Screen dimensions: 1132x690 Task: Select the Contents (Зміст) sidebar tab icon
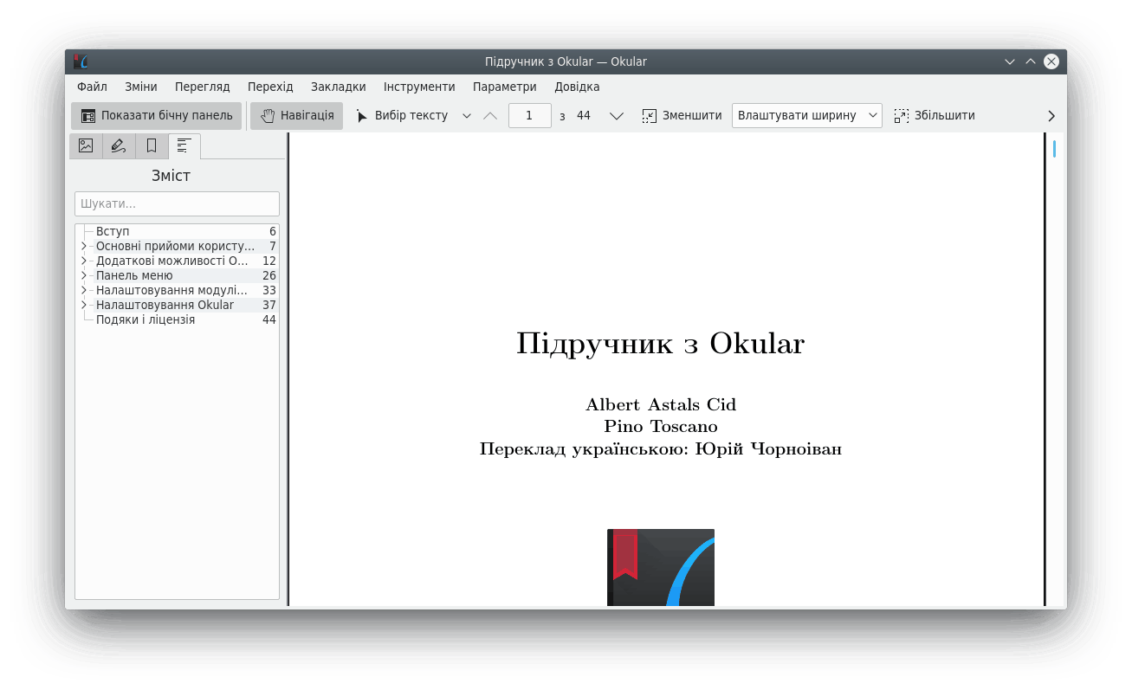click(184, 145)
